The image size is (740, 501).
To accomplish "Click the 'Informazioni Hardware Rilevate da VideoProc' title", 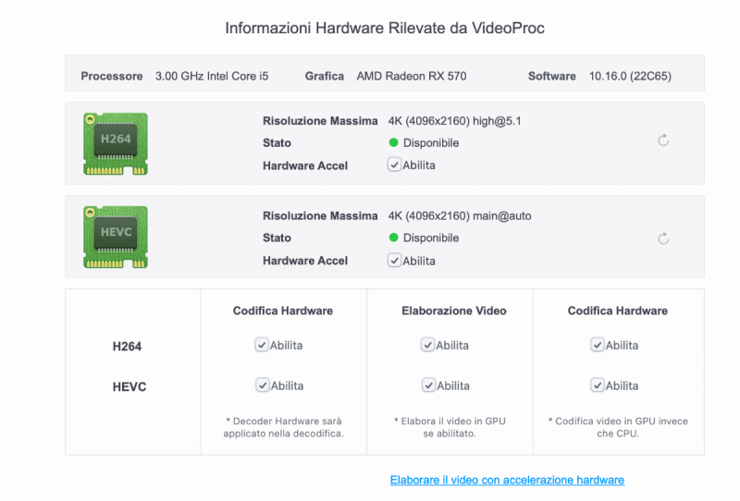I will [385, 28].
